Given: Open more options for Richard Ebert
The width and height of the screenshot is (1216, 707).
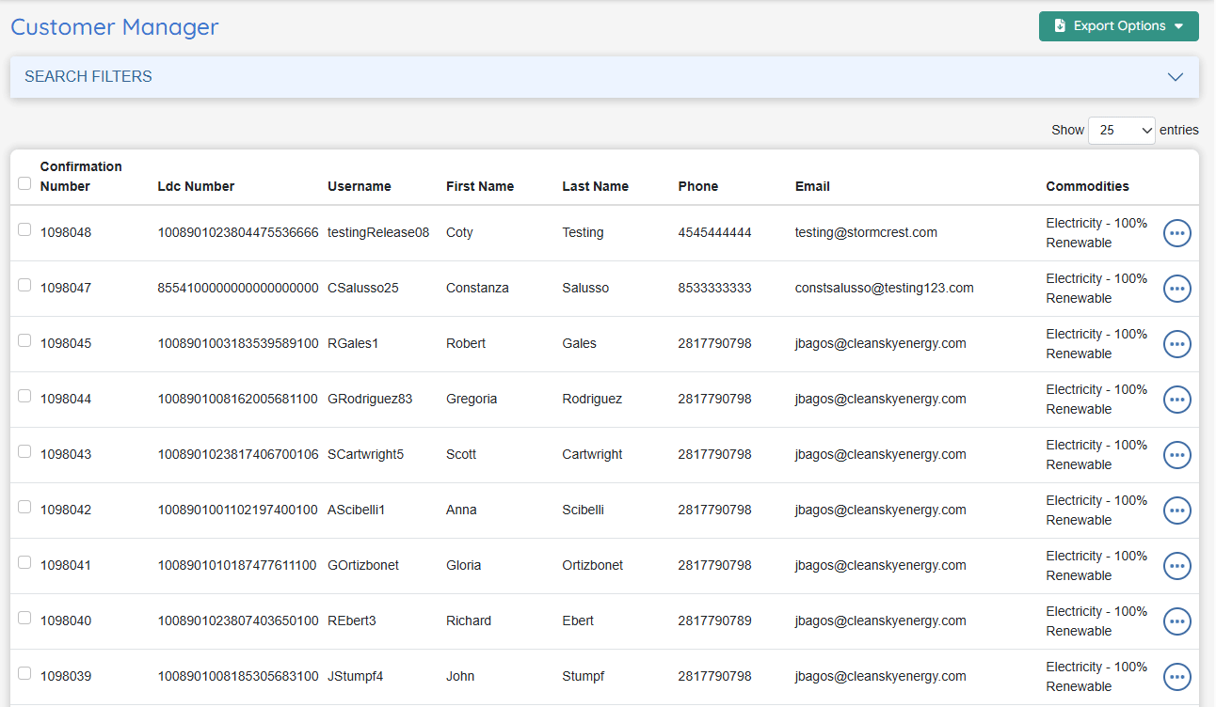Looking at the screenshot, I should pos(1176,621).
